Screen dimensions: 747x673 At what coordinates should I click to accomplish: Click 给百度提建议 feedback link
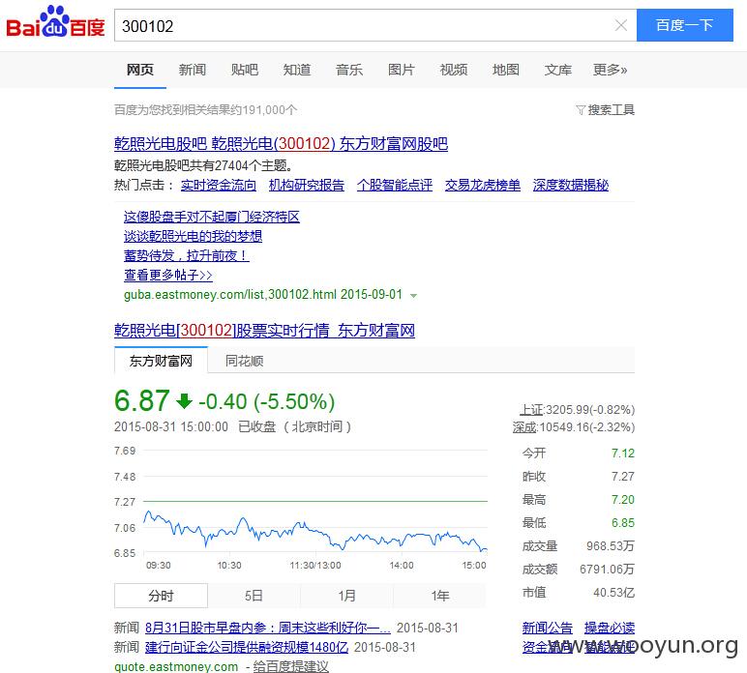(290, 666)
